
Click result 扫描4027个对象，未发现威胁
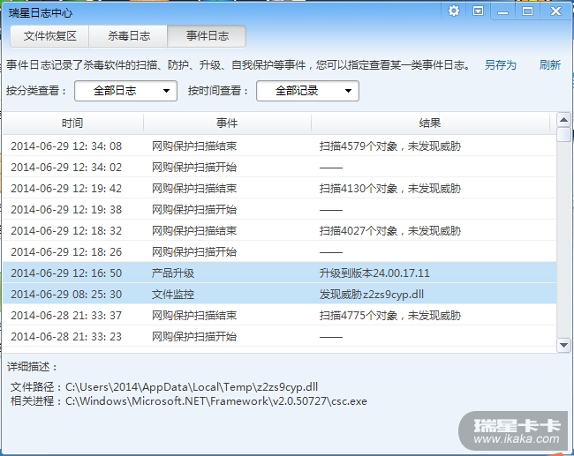click(389, 231)
